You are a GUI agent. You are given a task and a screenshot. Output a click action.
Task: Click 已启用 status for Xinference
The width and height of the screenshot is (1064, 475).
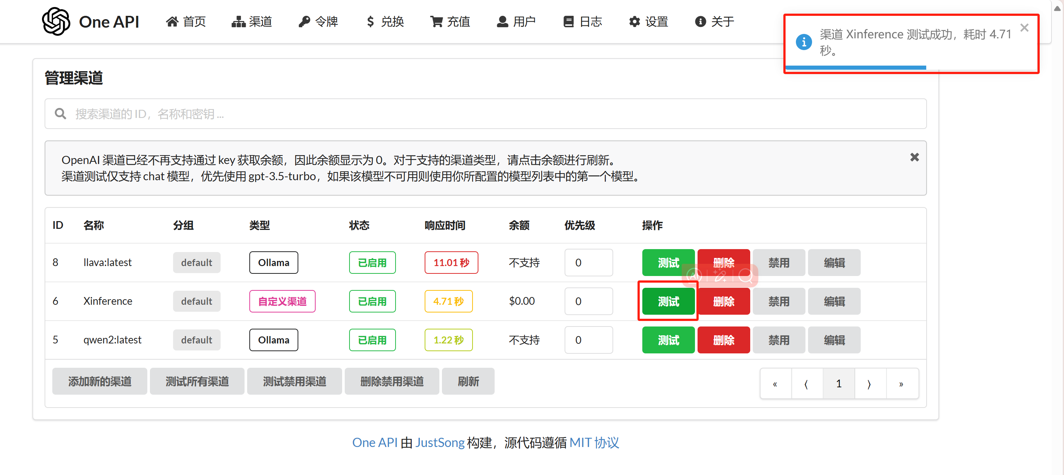(x=372, y=301)
